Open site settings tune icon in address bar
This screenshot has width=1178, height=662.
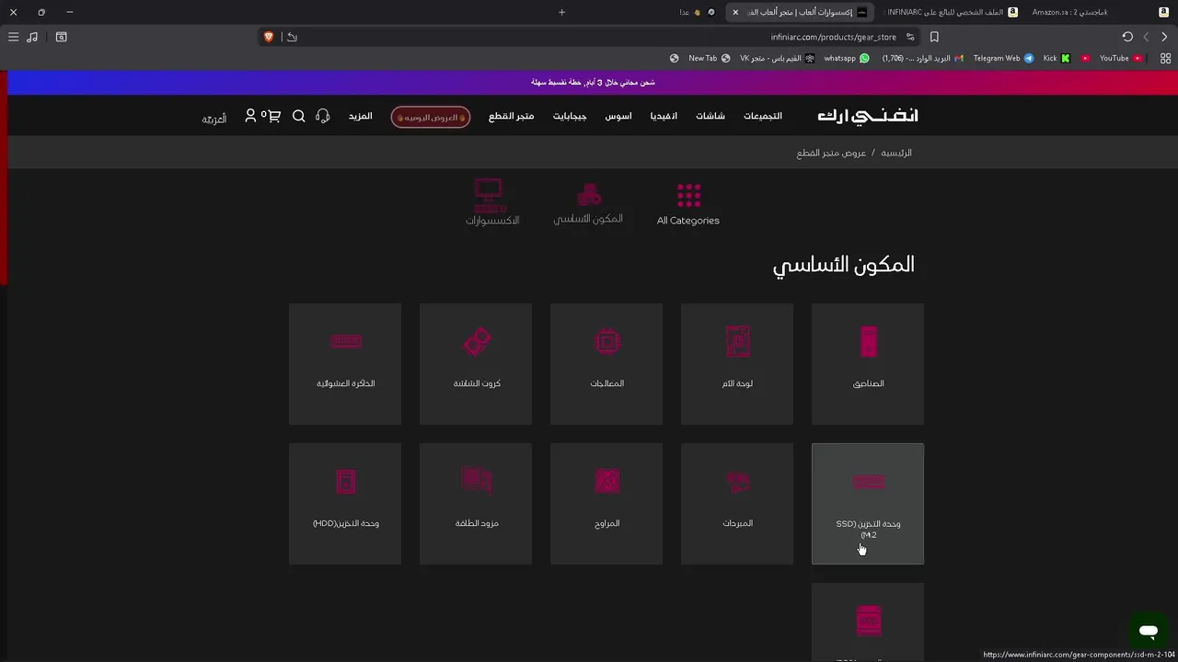click(910, 37)
